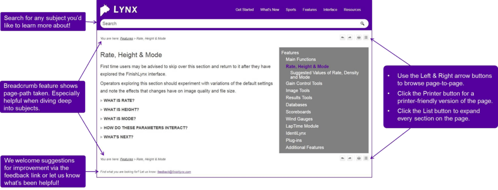Open the Get Started menu

[245, 10]
